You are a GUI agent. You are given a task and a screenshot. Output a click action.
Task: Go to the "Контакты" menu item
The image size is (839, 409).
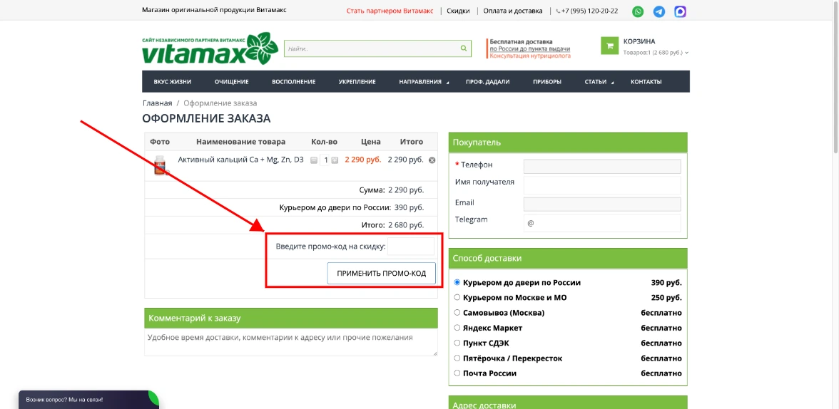tap(646, 82)
